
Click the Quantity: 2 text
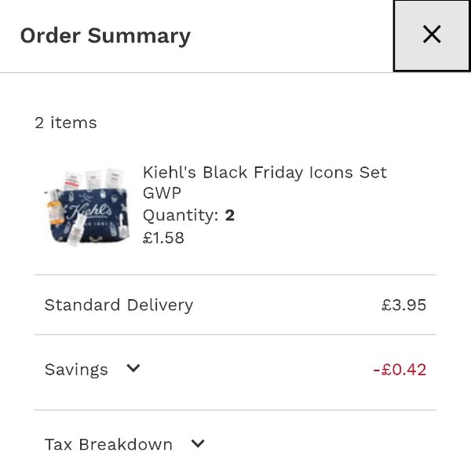click(188, 215)
